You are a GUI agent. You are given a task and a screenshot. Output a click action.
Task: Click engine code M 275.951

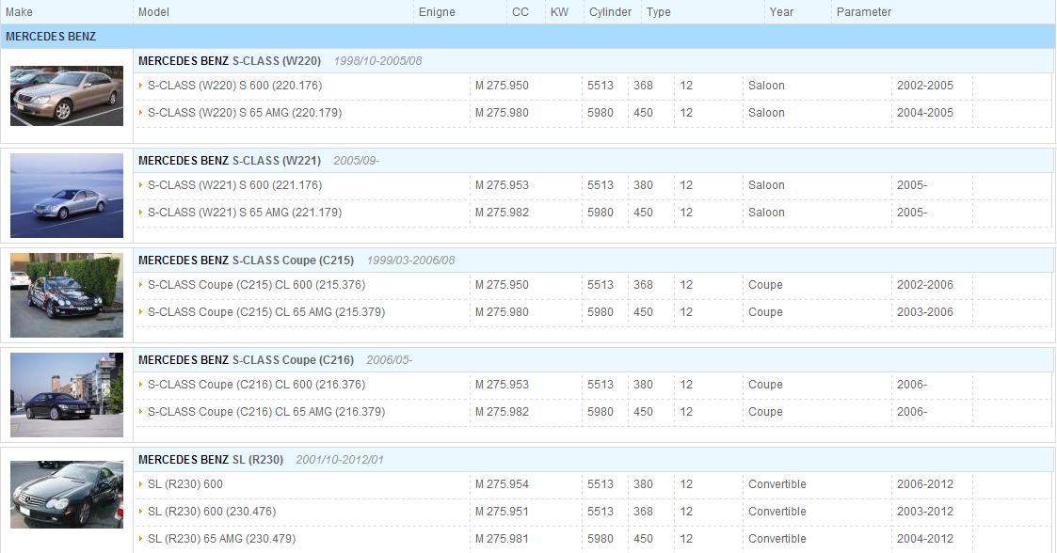[502, 512]
